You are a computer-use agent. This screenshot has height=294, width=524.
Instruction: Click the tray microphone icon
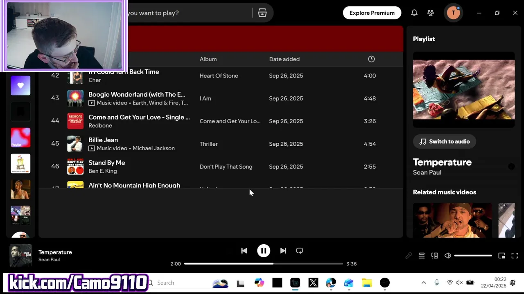pyautogui.click(x=437, y=283)
